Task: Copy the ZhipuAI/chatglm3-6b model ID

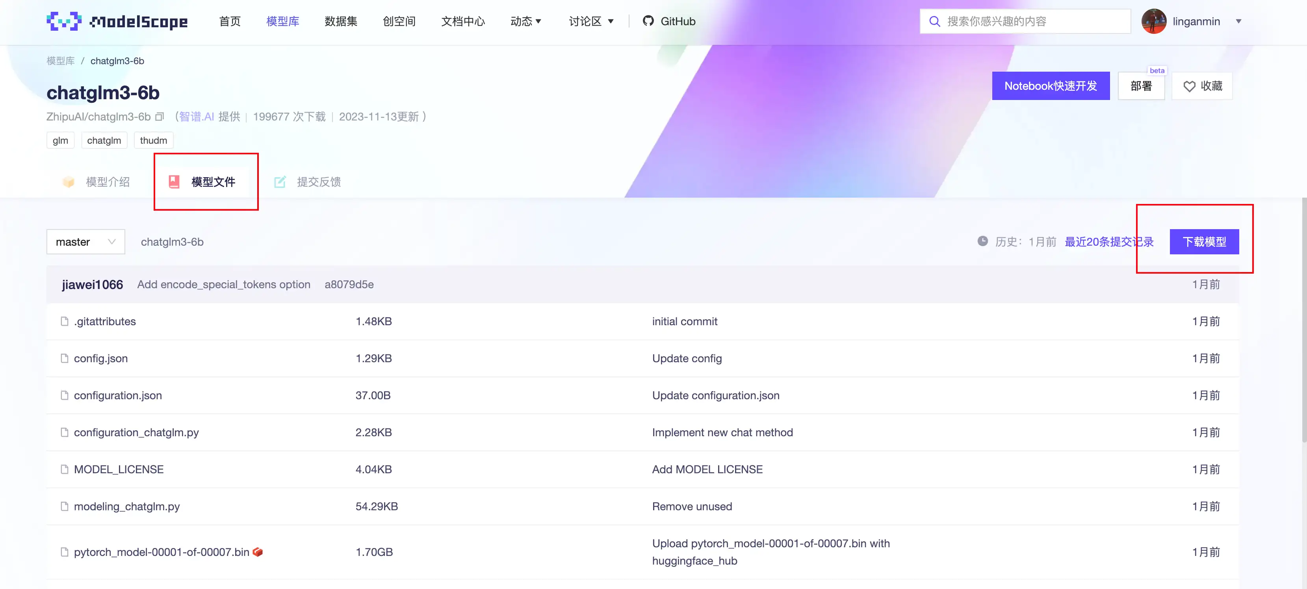Action: pos(159,117)
